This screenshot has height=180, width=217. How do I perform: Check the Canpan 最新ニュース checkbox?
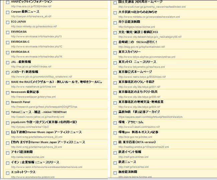[8, 12]
